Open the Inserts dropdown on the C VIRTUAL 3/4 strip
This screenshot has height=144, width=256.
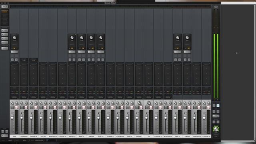206,64
